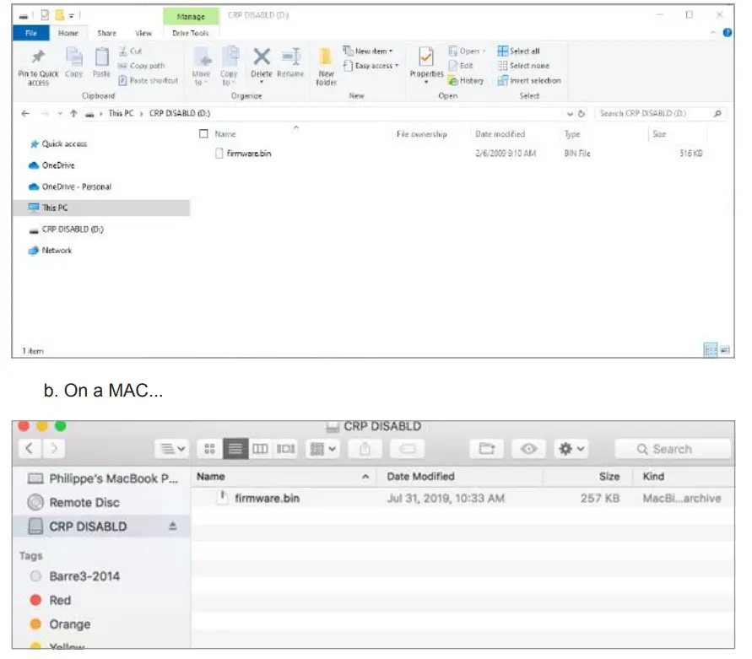Switch to the View tab
This screenshot has width=752, height=659.
(x=143, y=33)
